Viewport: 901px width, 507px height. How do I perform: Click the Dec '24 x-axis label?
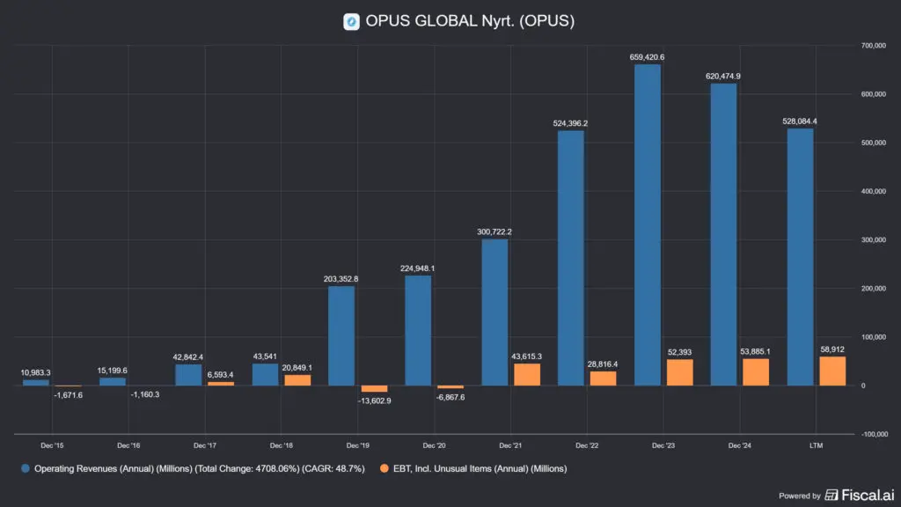(739, 445)
